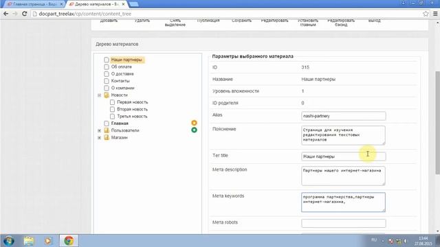Tick the О доставке checkbox
This screenshot has height=247, width=440.
point(107,74)
